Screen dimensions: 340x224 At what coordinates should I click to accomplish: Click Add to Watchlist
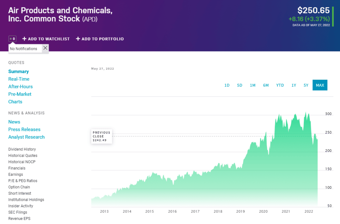(x=46, y=39)
